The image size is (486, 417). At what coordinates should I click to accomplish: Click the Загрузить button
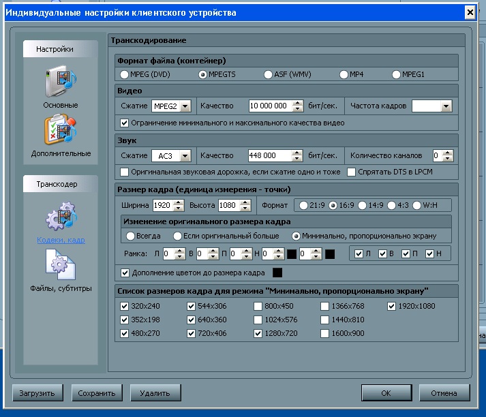tap(38, 393)
